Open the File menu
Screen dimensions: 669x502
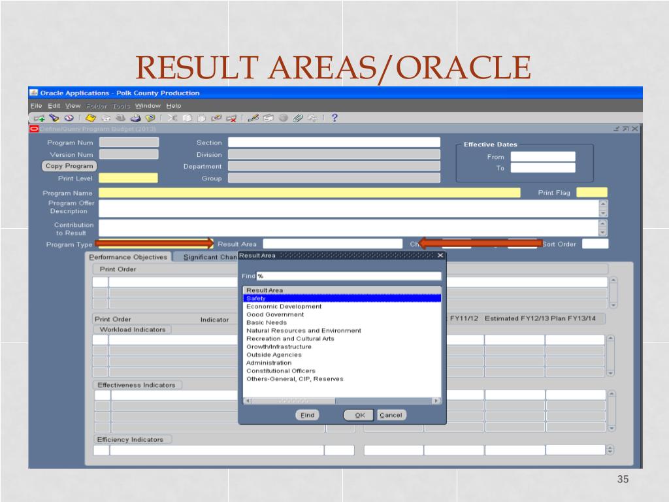point(37,105)
